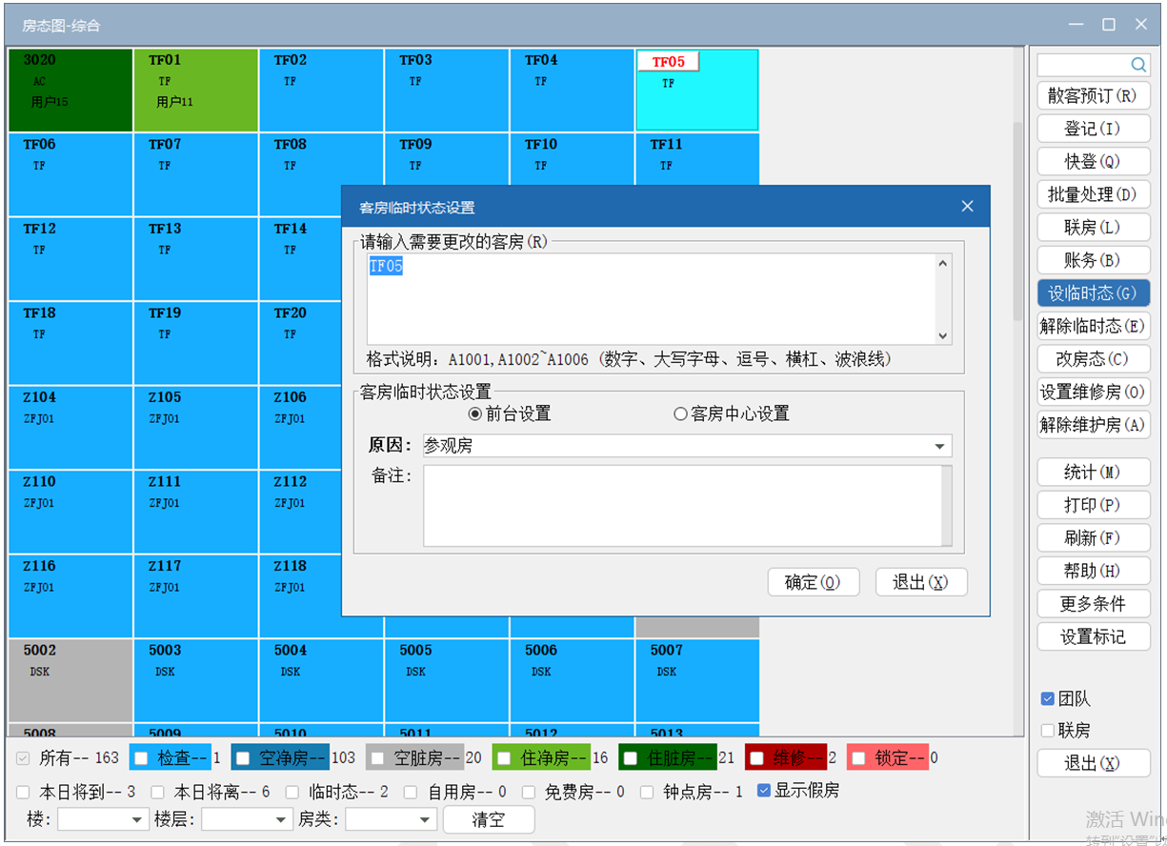This screenshot has height=846, width=1167.
Task: Enable the 联房 checkbox
Action: pyautogui.click(x=1048, y=731)
